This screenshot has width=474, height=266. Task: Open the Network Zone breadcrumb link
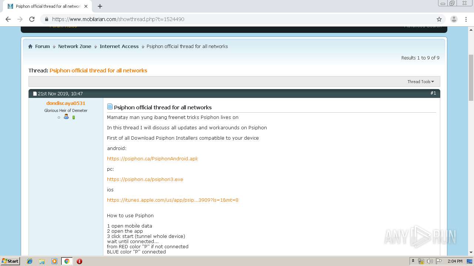point(74,47)
